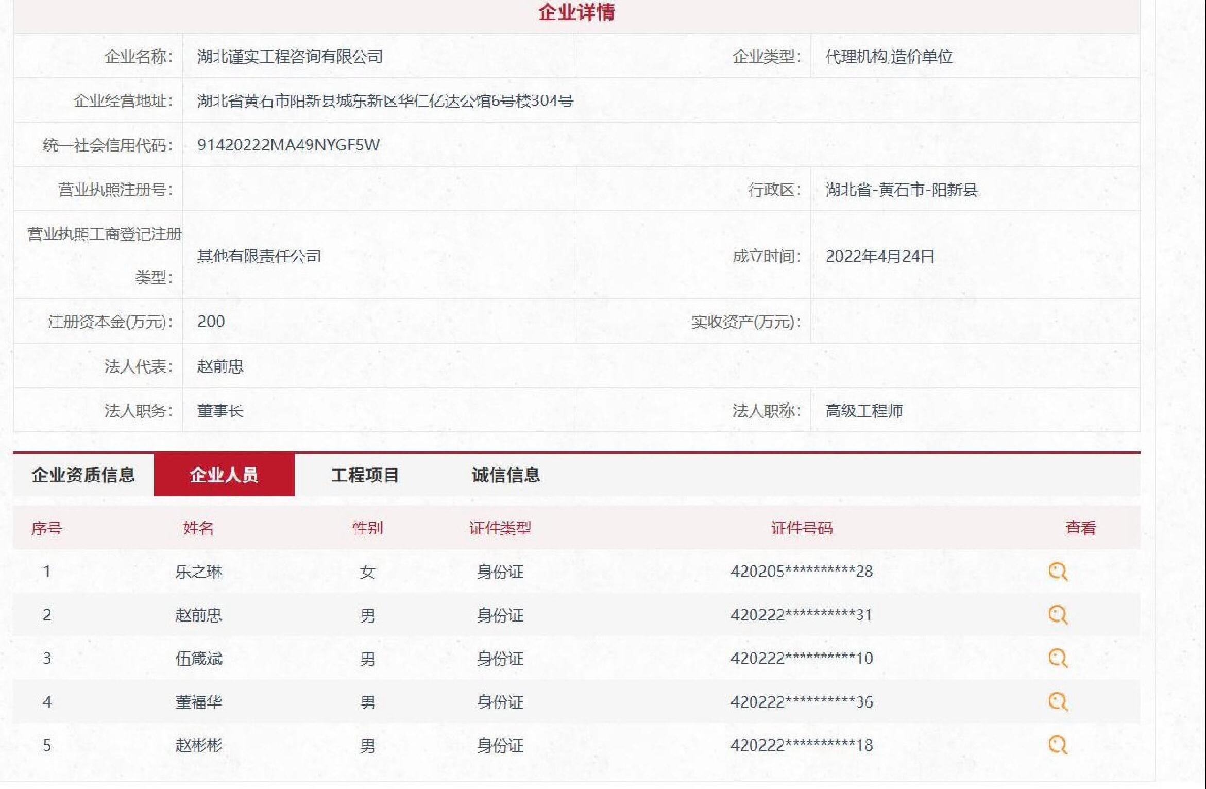Click the 企业详情 page title
This screenshot has height=789, width=1206.
(x=576, y=12)
